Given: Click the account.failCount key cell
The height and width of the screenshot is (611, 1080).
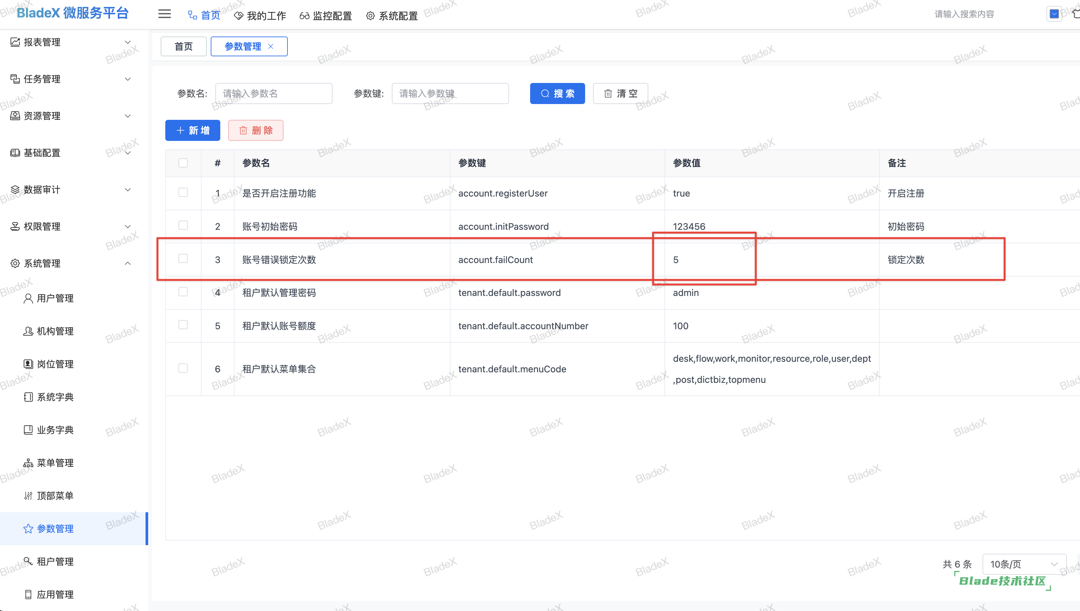Looking at the screenshot, I should point(557,260).
